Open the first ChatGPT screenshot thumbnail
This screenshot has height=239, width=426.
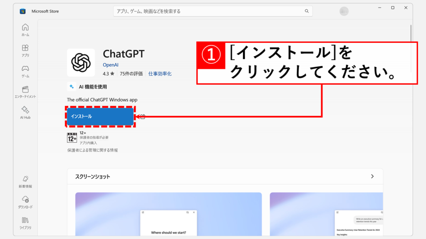coord(168,215)
